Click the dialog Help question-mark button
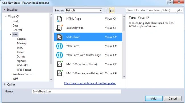185x103 pixels. tap(170, 2)
